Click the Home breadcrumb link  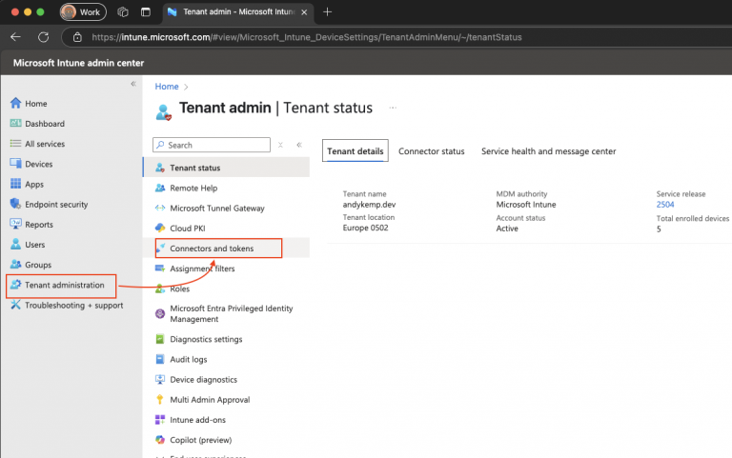coord(166,87)
